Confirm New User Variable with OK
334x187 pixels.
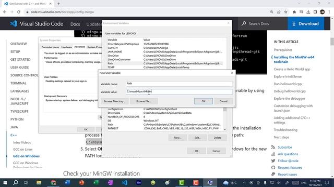tap(204, 101)
